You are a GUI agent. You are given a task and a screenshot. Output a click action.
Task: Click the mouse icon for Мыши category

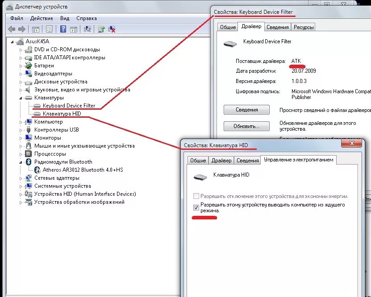(29, 146)
